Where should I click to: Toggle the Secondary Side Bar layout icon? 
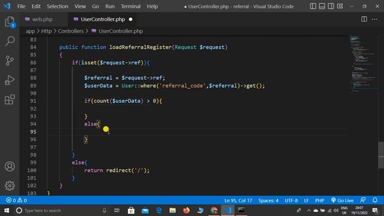tap(331, 6)
